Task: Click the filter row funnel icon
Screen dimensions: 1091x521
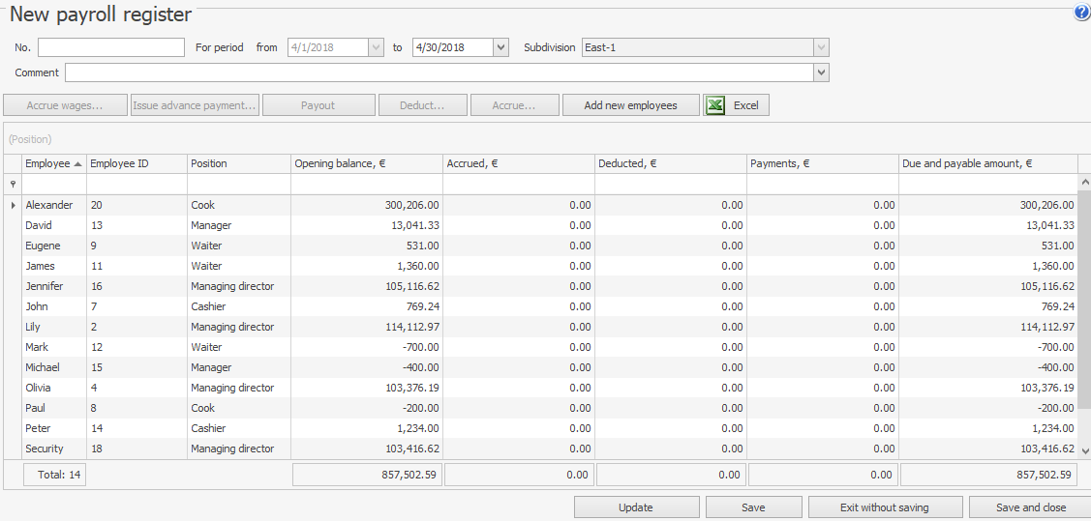Action: pyautogui.click(x=13, y=184)
